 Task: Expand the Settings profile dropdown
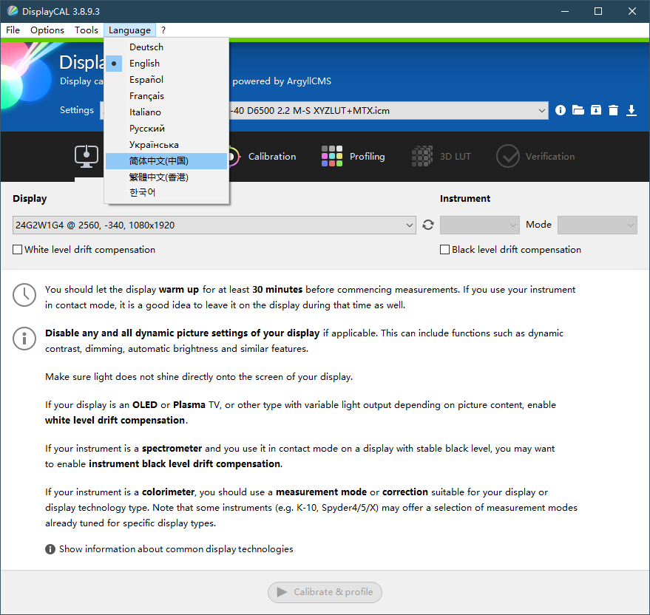[x=541, y=111]
